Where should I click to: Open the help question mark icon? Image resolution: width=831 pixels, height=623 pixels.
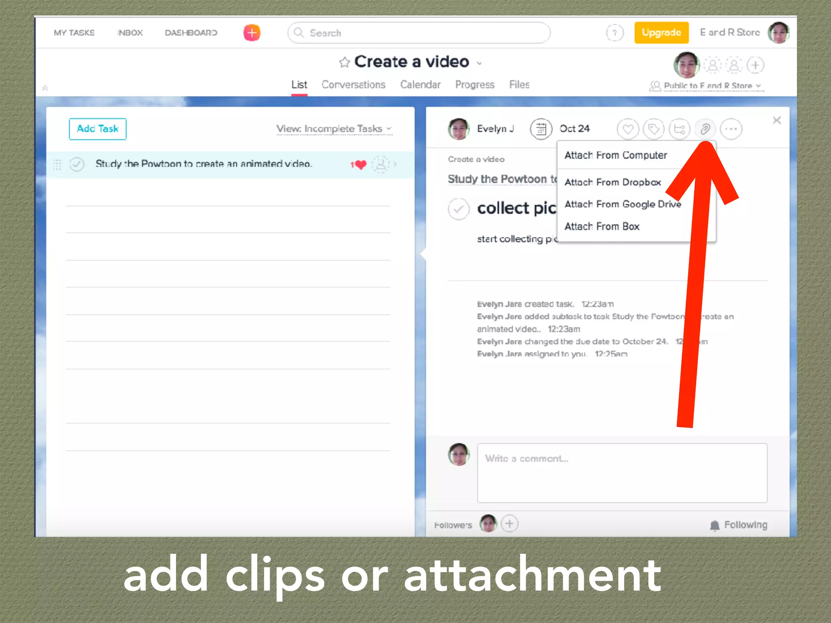tap(615, 33)
